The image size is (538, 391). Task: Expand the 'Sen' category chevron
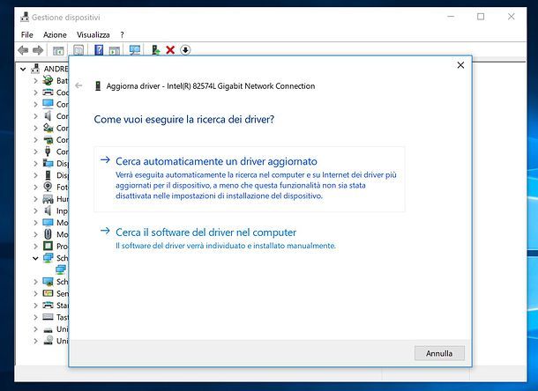35,293
